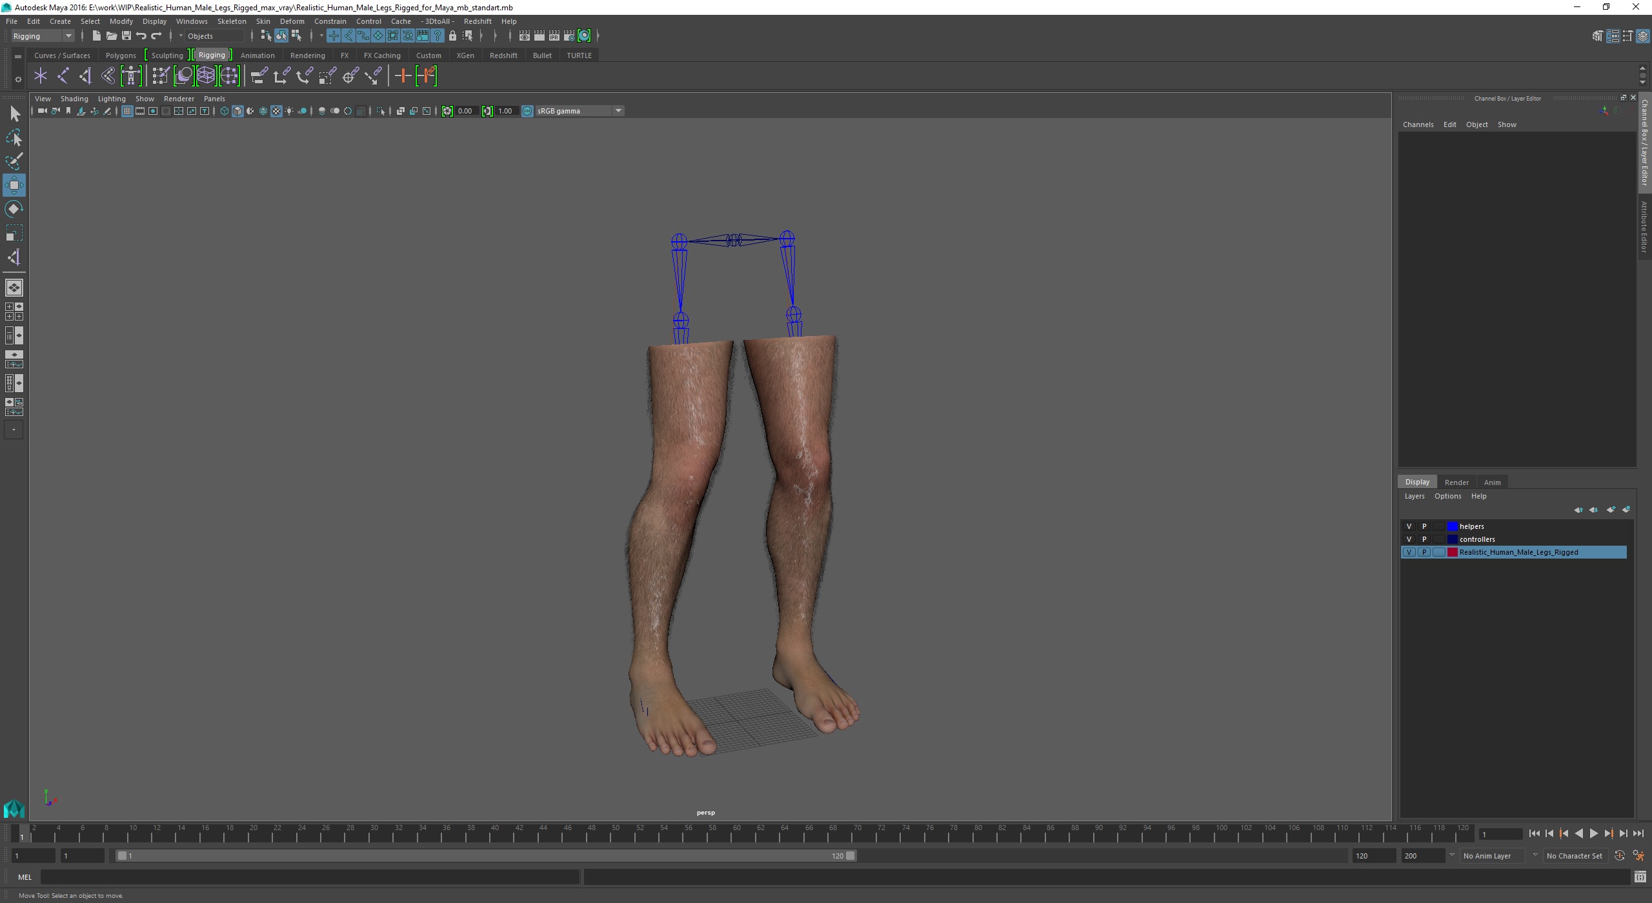The height and width of the screenshot is (903, 1652).
Task: Toggle visibility of the helpers layer
Action: pos(1409,526)
